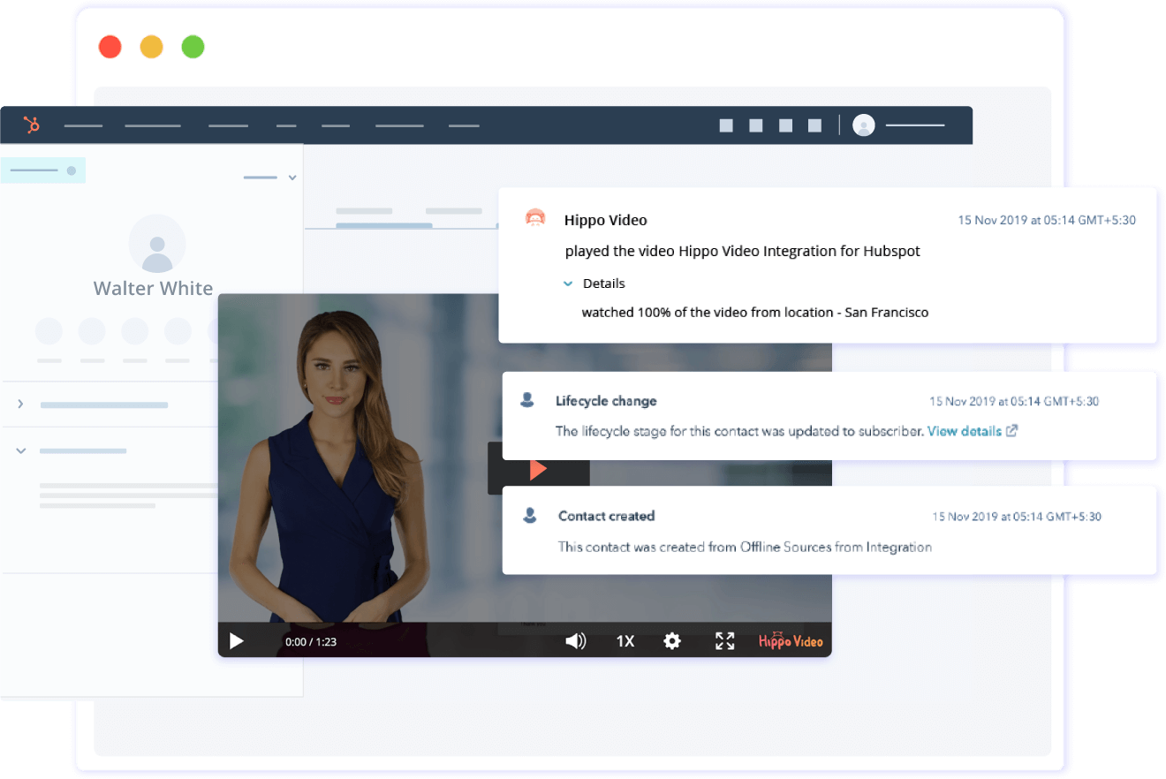This screenshot has height=779, width=1166.
Task: Open the account avatar in the top navbar
Action: 863,125
